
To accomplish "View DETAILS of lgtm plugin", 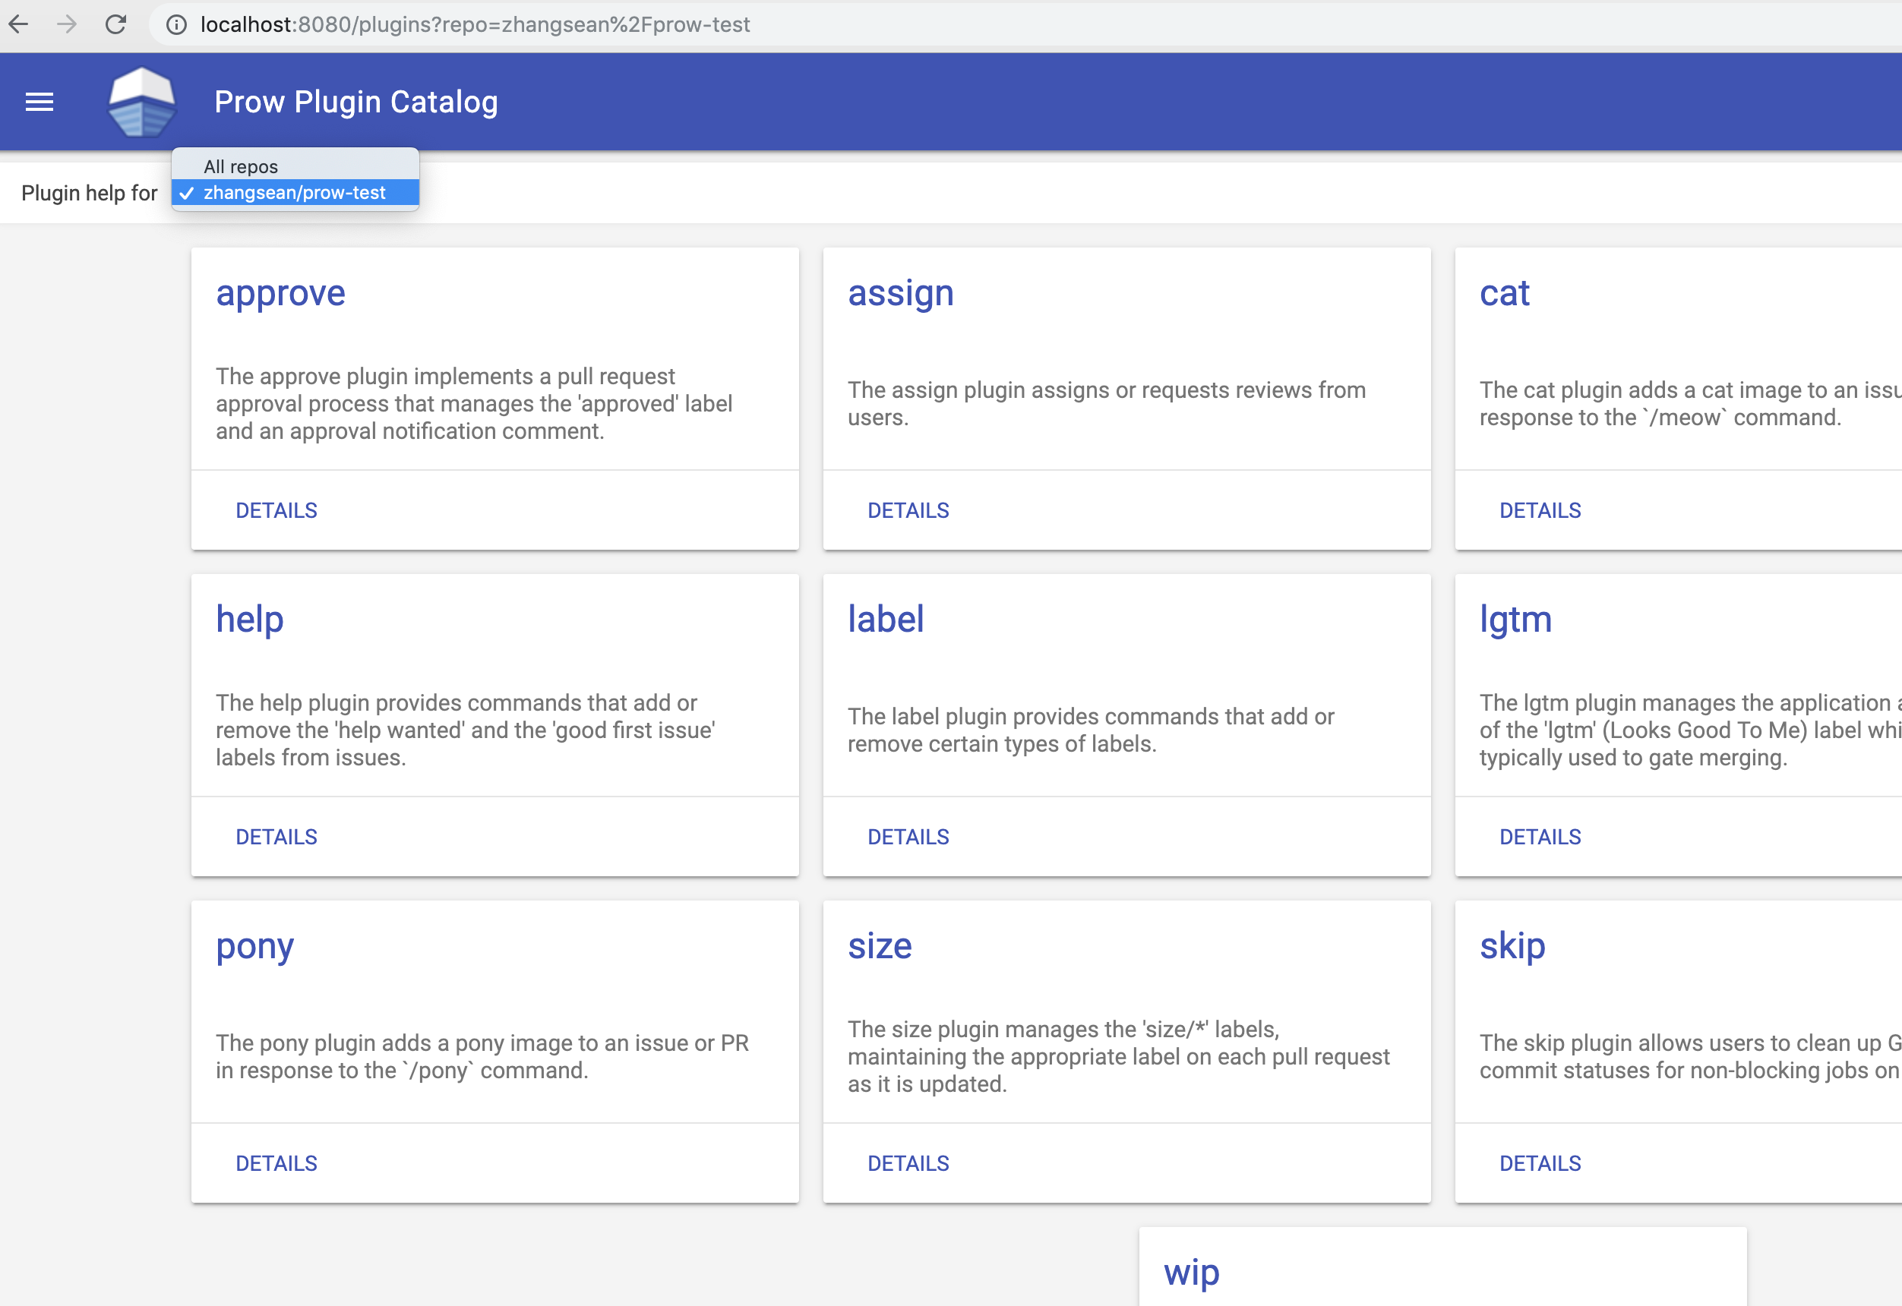I will [1540, 836].
